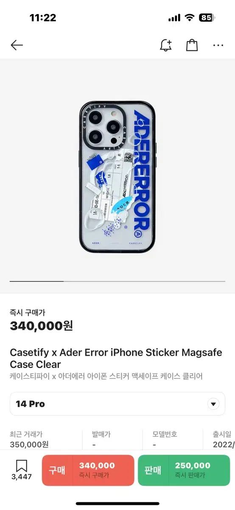235x510 pixels.
Task: Bookmark this item with the 3,447 saves icon
Action: point(22,470)
